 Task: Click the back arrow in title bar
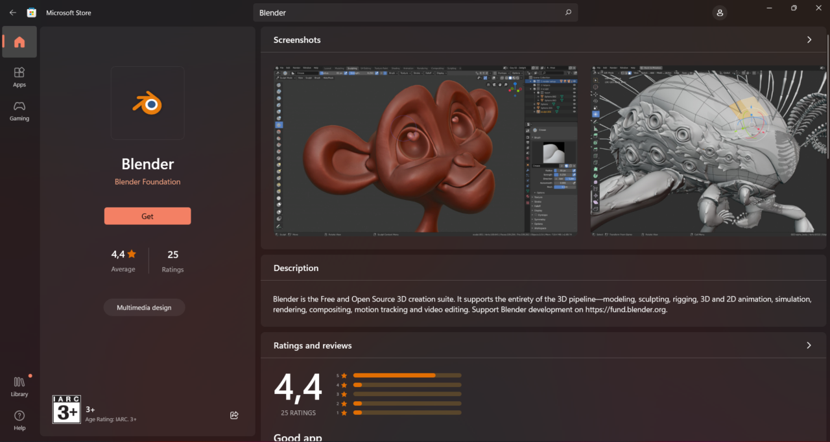click(x=13, y=12)
